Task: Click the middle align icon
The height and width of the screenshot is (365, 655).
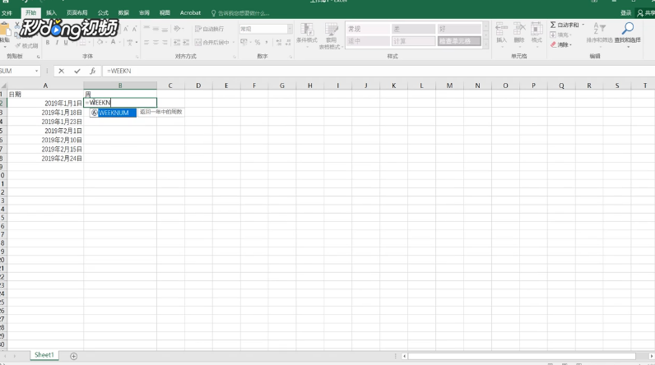Action: click(x=156, y=29)
